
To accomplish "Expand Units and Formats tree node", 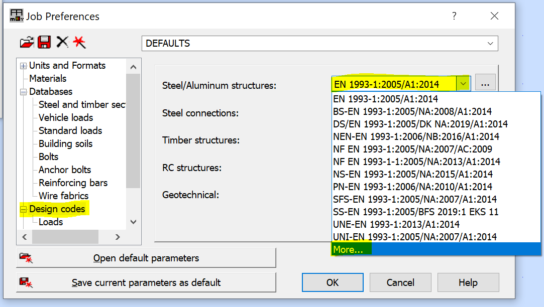I will [x=23, y=66].
